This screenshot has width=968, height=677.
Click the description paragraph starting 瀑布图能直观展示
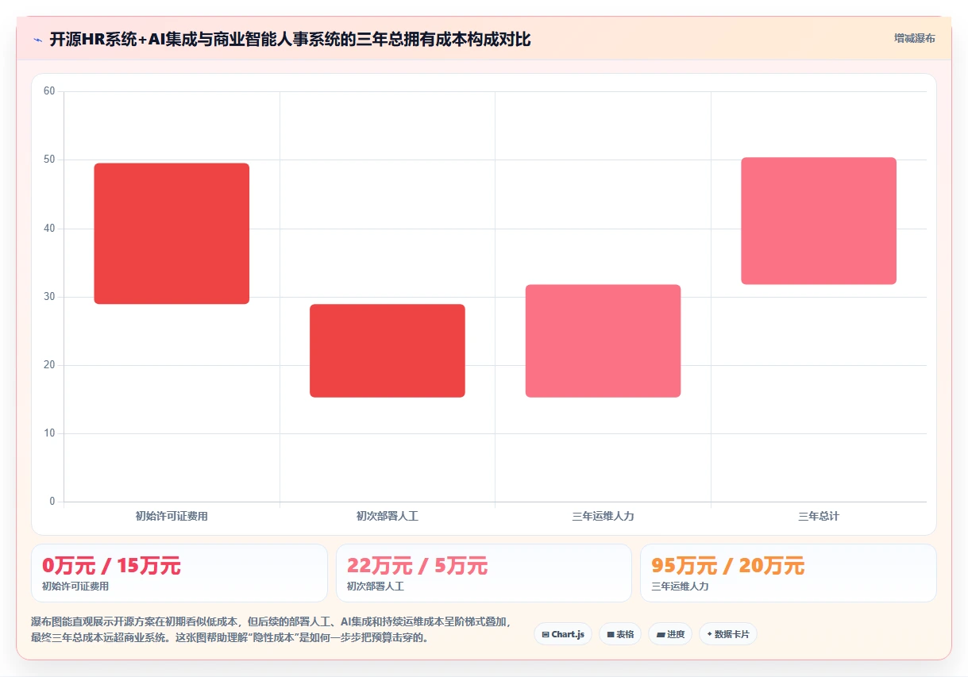(271, 629)
